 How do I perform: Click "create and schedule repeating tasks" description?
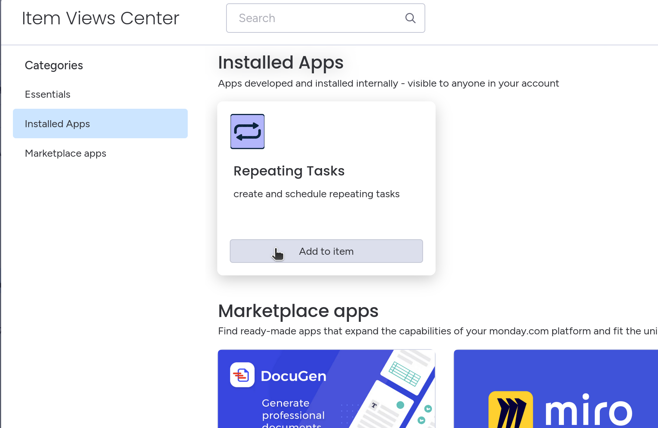pyautogui.click(x=316, y=194)
